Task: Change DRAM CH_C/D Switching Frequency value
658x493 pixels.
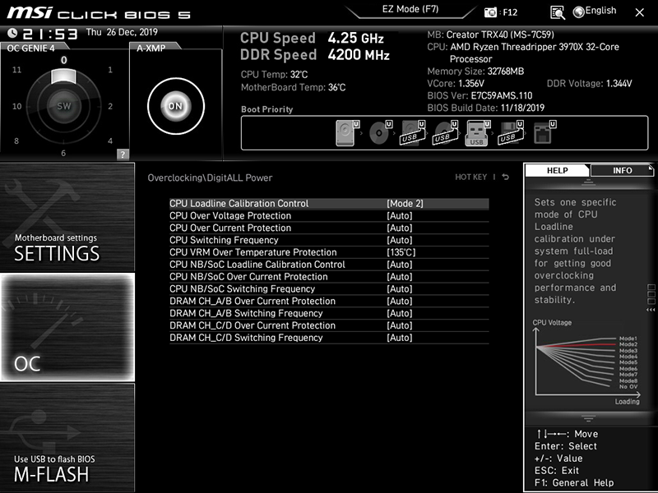Action: coord(400,337)
